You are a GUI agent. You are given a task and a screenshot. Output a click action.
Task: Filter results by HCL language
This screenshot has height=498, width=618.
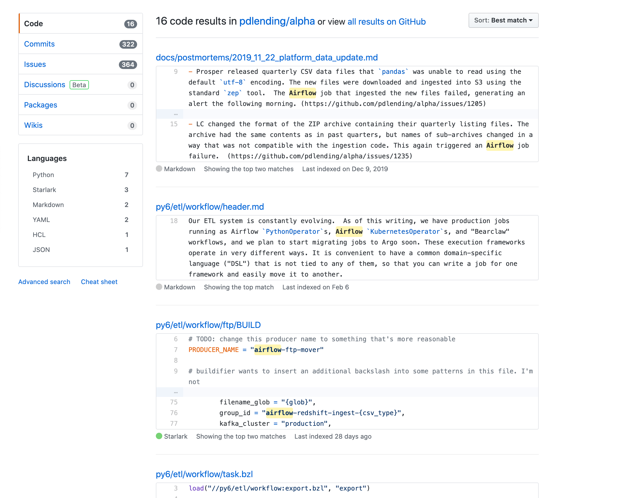point(81,235)
